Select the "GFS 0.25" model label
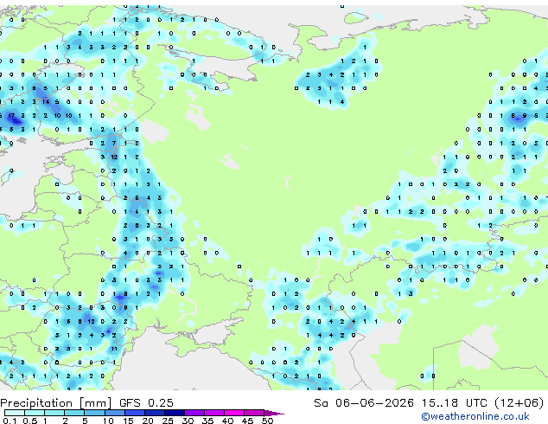The image size is (548, 424). [x=146, y=403]
